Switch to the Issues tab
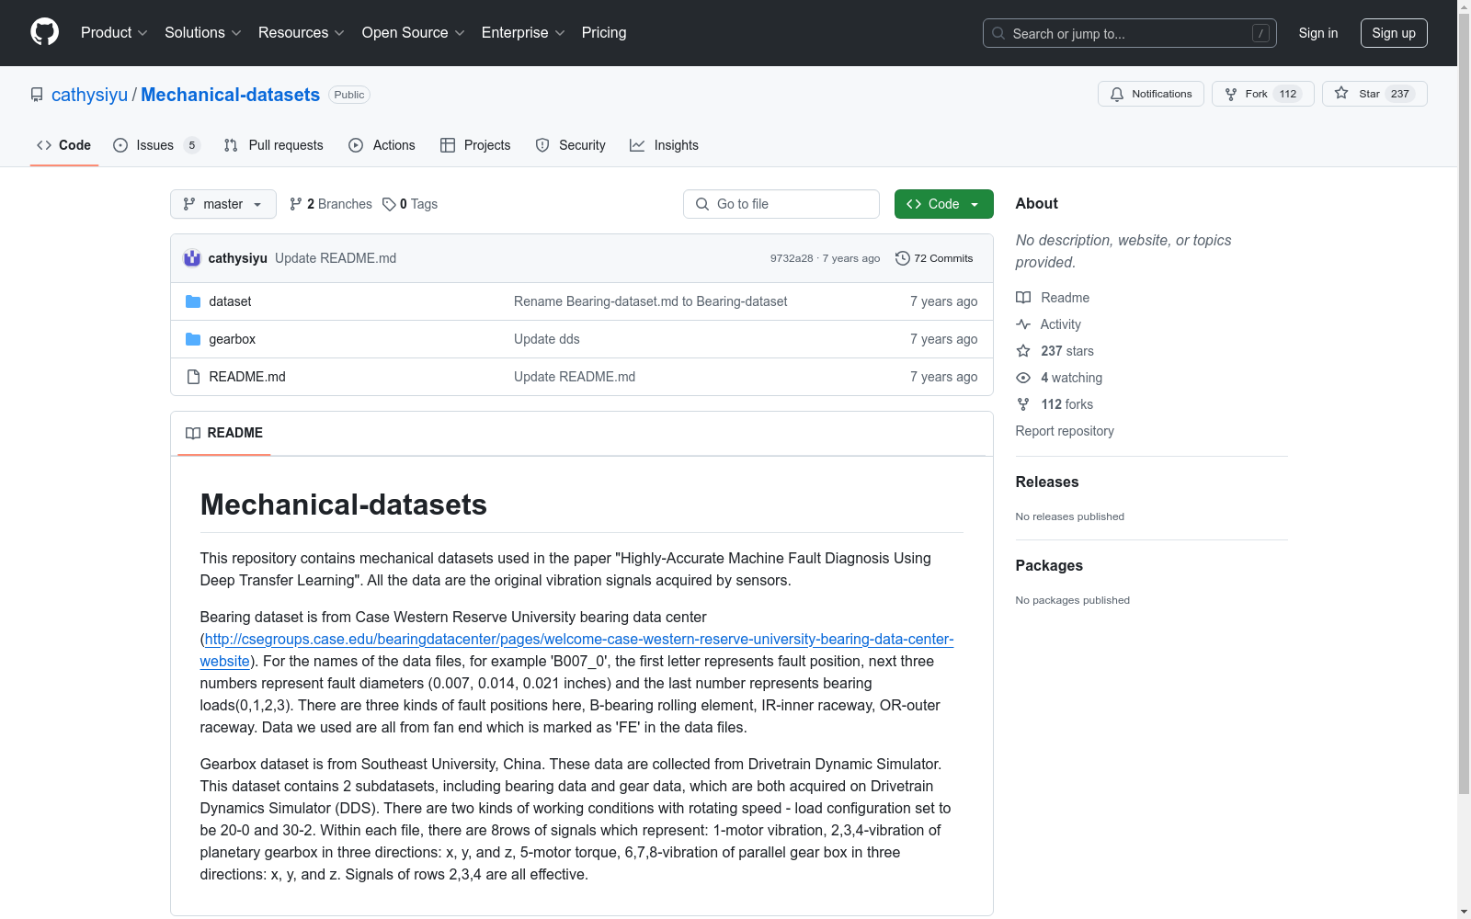This screenshot has height=919, width=1471. coord(155,145)
